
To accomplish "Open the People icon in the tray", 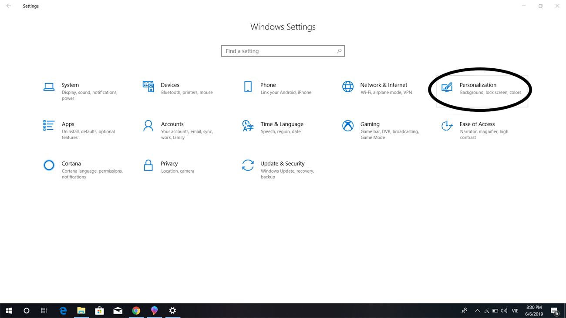I will click(464, 311).
